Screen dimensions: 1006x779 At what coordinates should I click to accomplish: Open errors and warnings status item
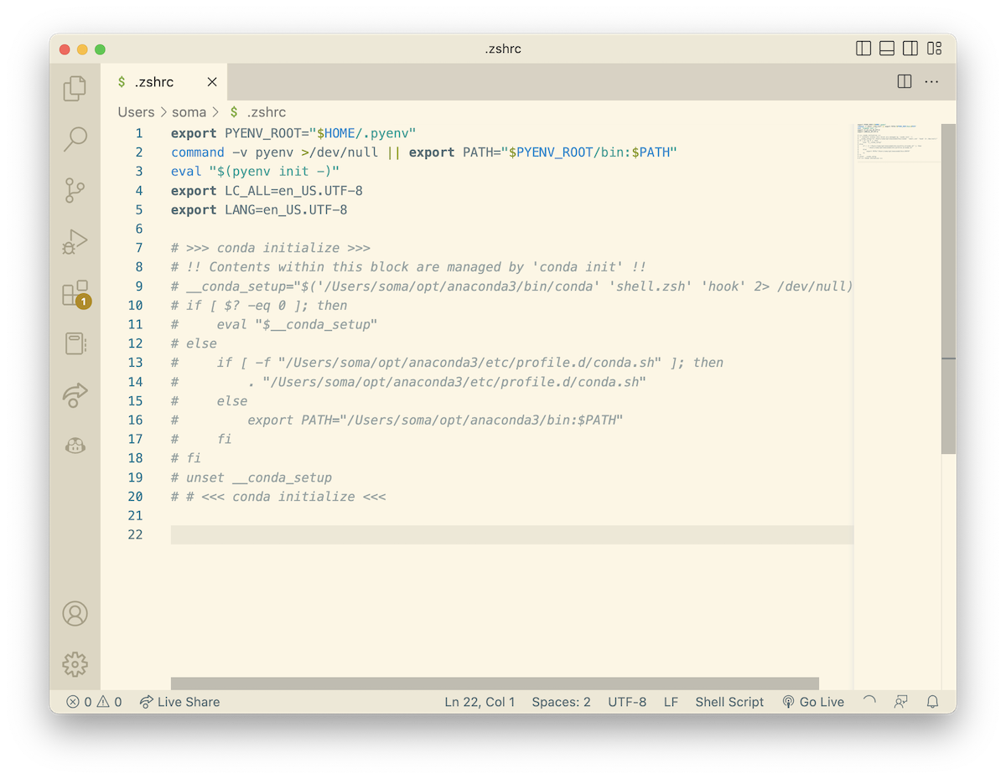click(x=94, y=702)
